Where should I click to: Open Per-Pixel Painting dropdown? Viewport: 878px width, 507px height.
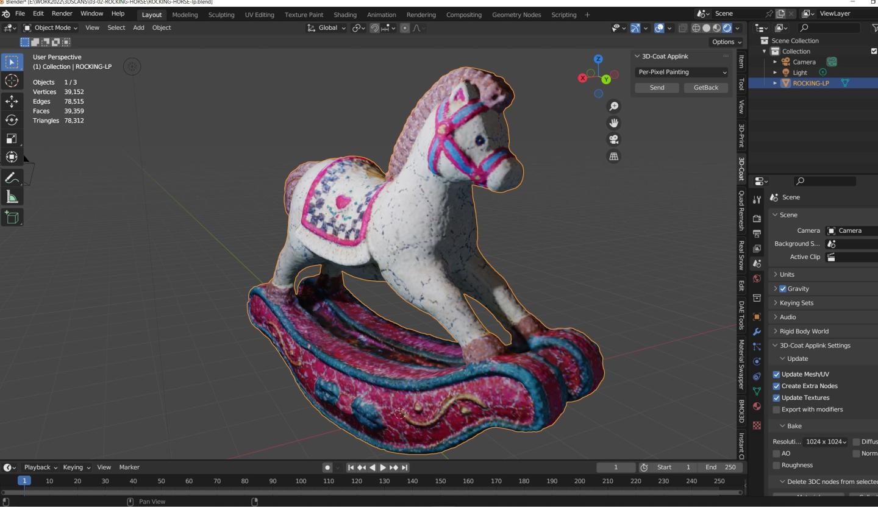[682, 72]
